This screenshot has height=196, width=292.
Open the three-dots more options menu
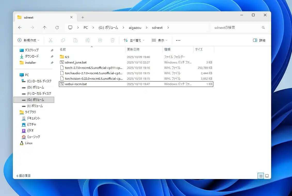point(178,40)
